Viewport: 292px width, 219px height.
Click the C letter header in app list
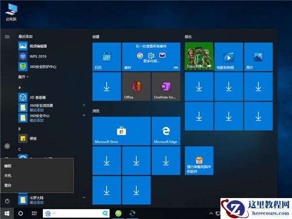(x=19, y=149)
